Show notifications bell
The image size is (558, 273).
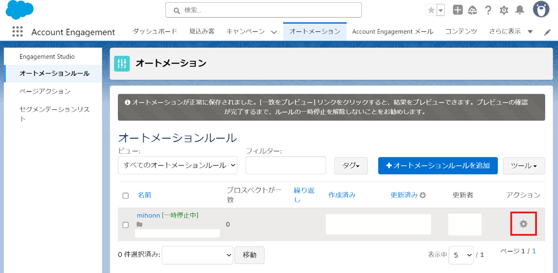pos(520,10)
